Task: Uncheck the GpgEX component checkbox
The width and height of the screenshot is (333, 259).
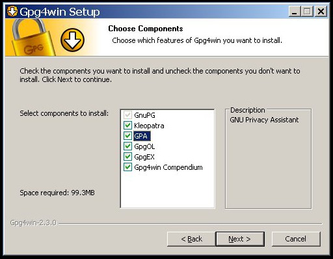Action: [x=127, y=157]
